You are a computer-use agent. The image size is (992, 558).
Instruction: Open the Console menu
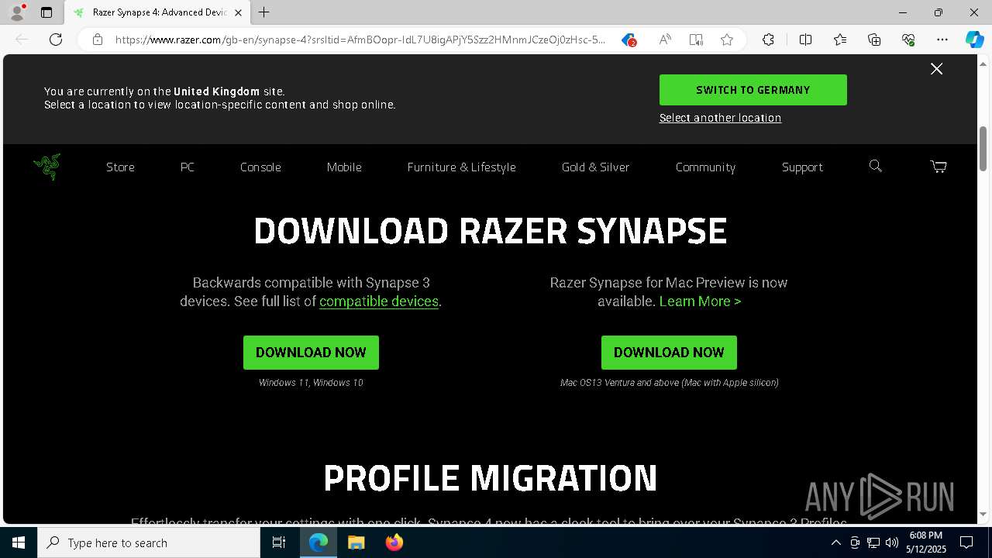tap(260, 167)
